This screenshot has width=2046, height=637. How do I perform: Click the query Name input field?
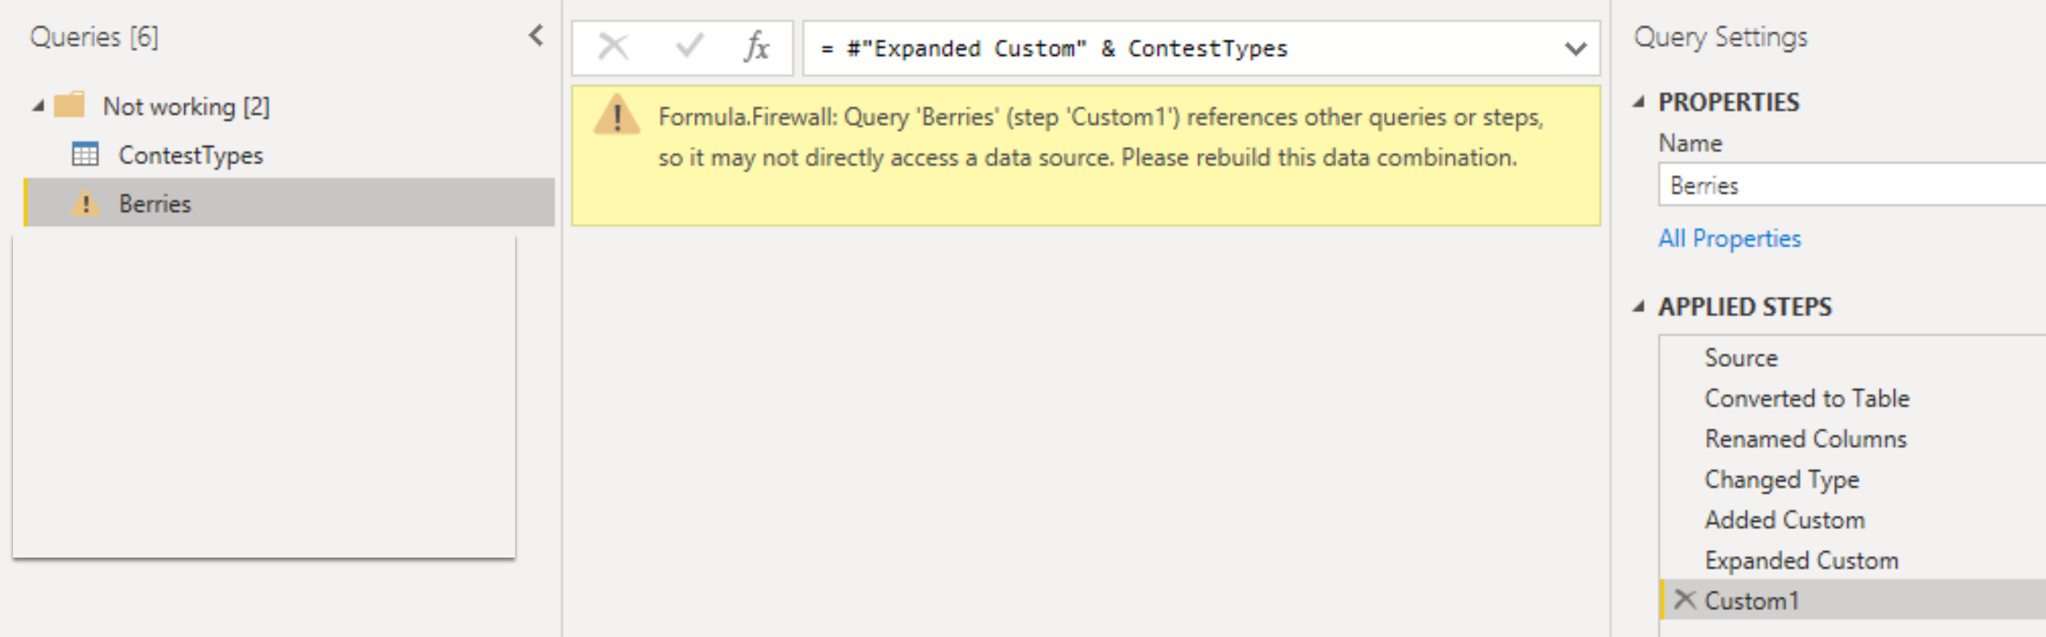point(1850,186)
